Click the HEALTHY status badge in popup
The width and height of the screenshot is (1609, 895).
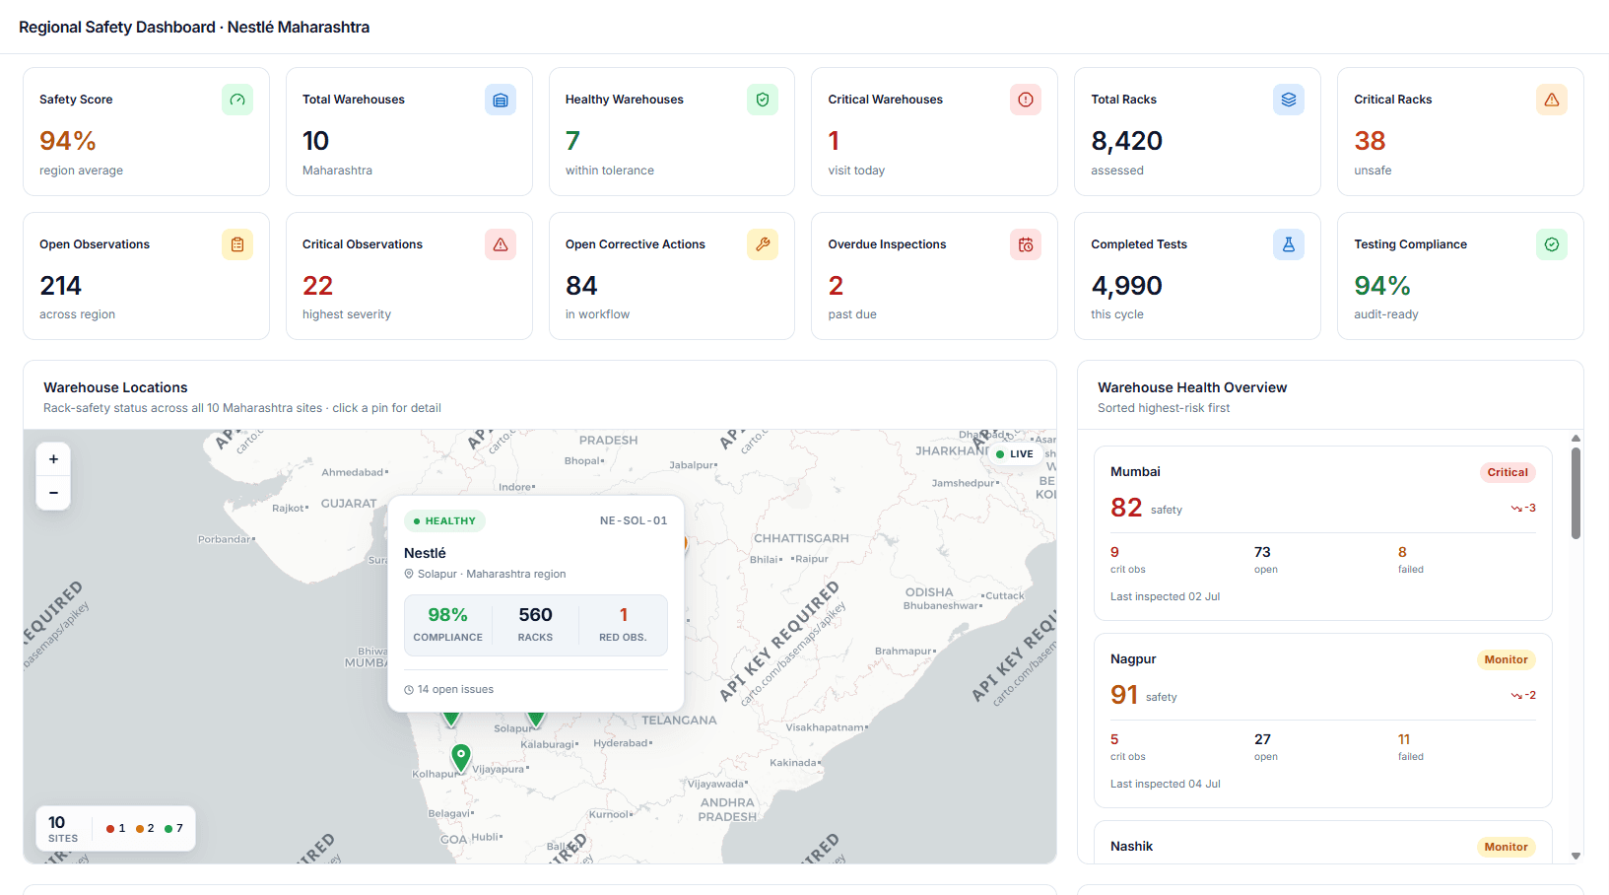444,520
